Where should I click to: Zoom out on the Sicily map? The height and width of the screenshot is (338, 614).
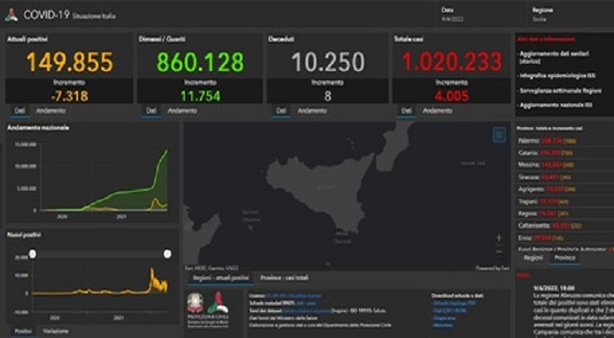click(499, 251)
